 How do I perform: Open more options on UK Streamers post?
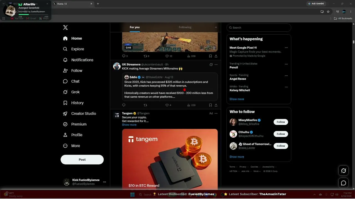pyautogui.click(x=216, y=65)
